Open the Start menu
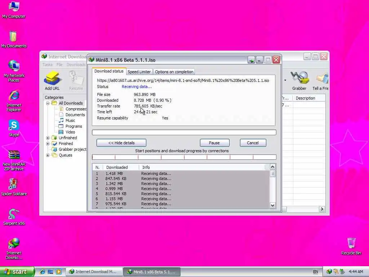The width and height of the screenshot is (369, 277). pos(17,272)
